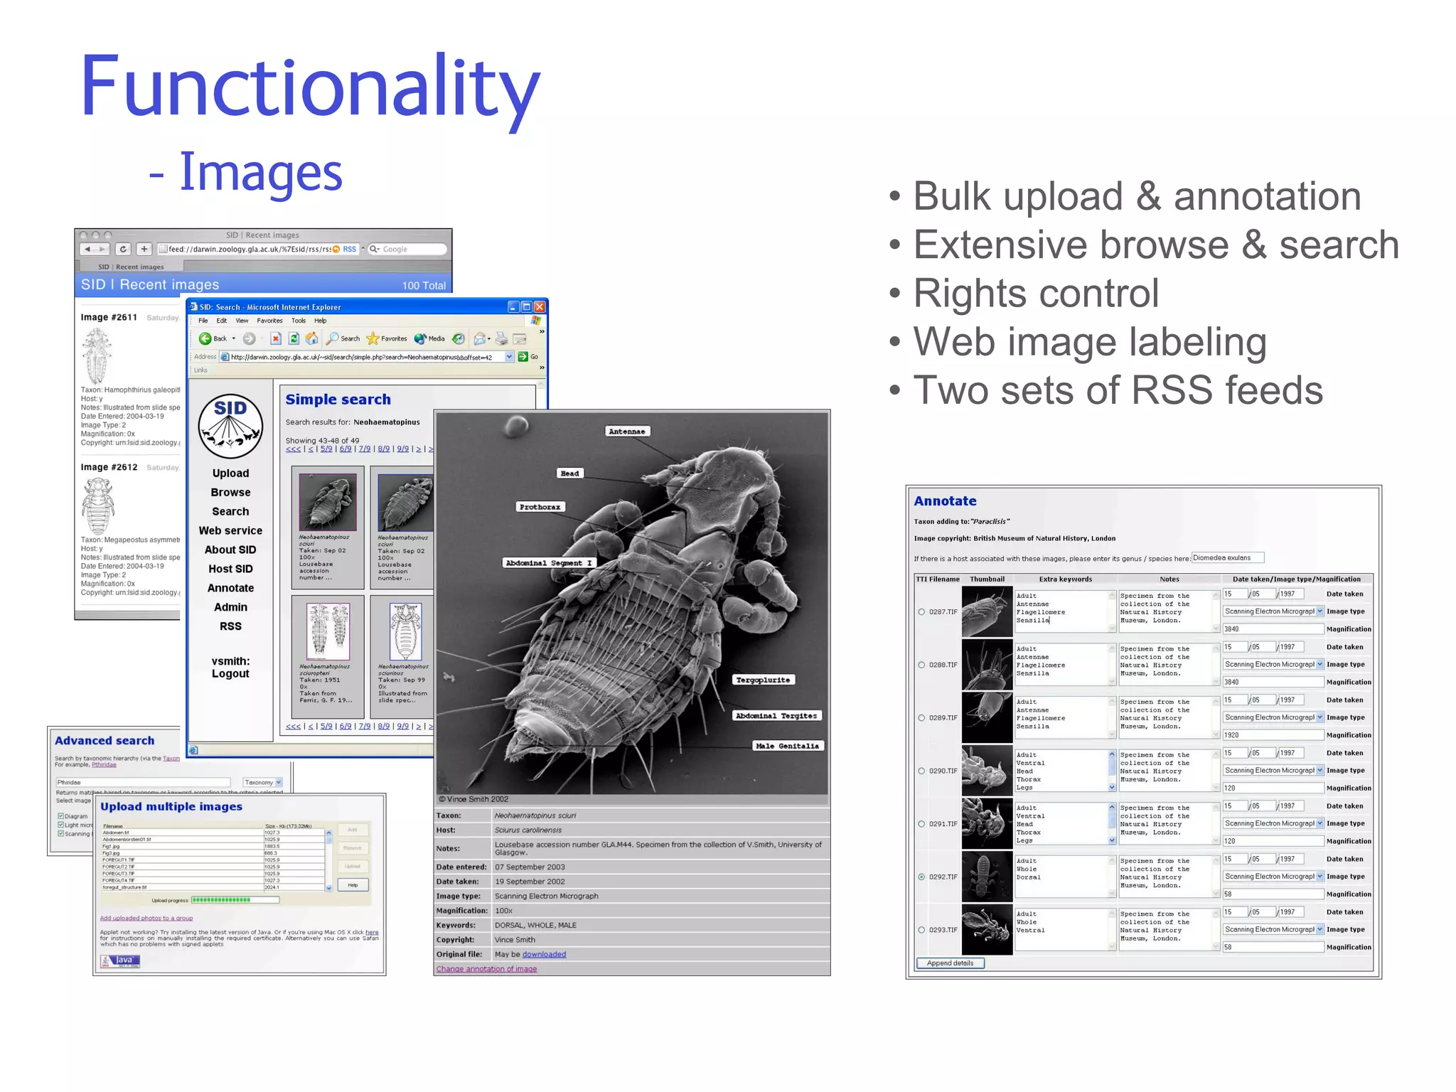Open the Favorites menu in Internet Explorer

269,321
